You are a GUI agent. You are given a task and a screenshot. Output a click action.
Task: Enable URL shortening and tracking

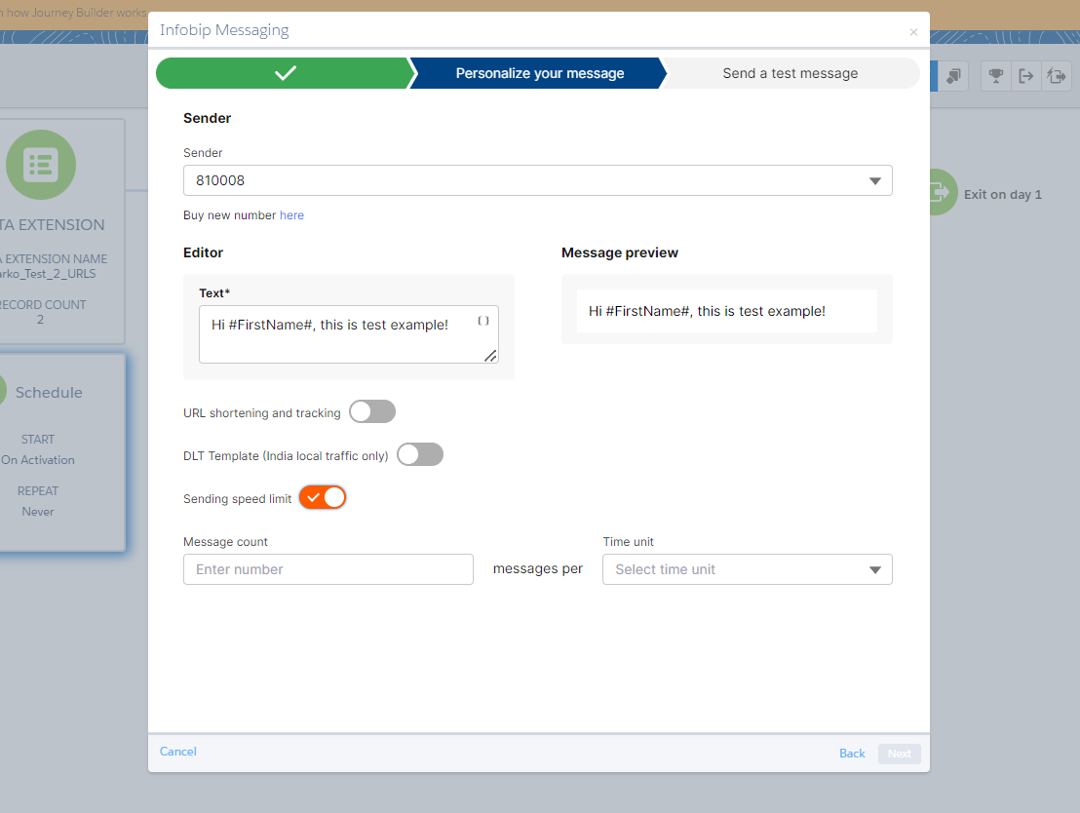point(372,412)
